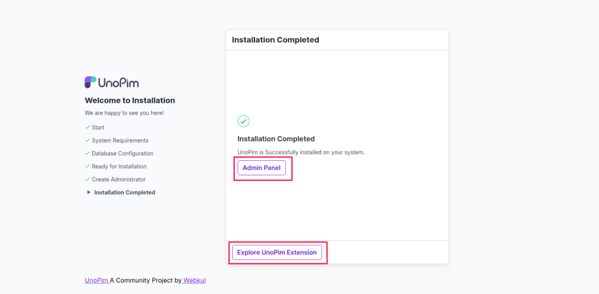Click the checkmark beside Ready for Installation

point(88,166)
